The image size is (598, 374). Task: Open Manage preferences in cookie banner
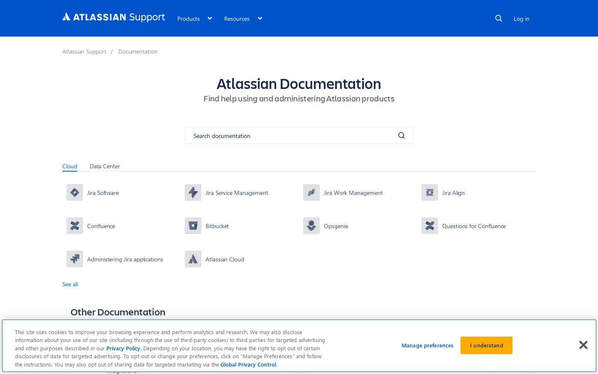pyautogui.click(x=427, y=345)
